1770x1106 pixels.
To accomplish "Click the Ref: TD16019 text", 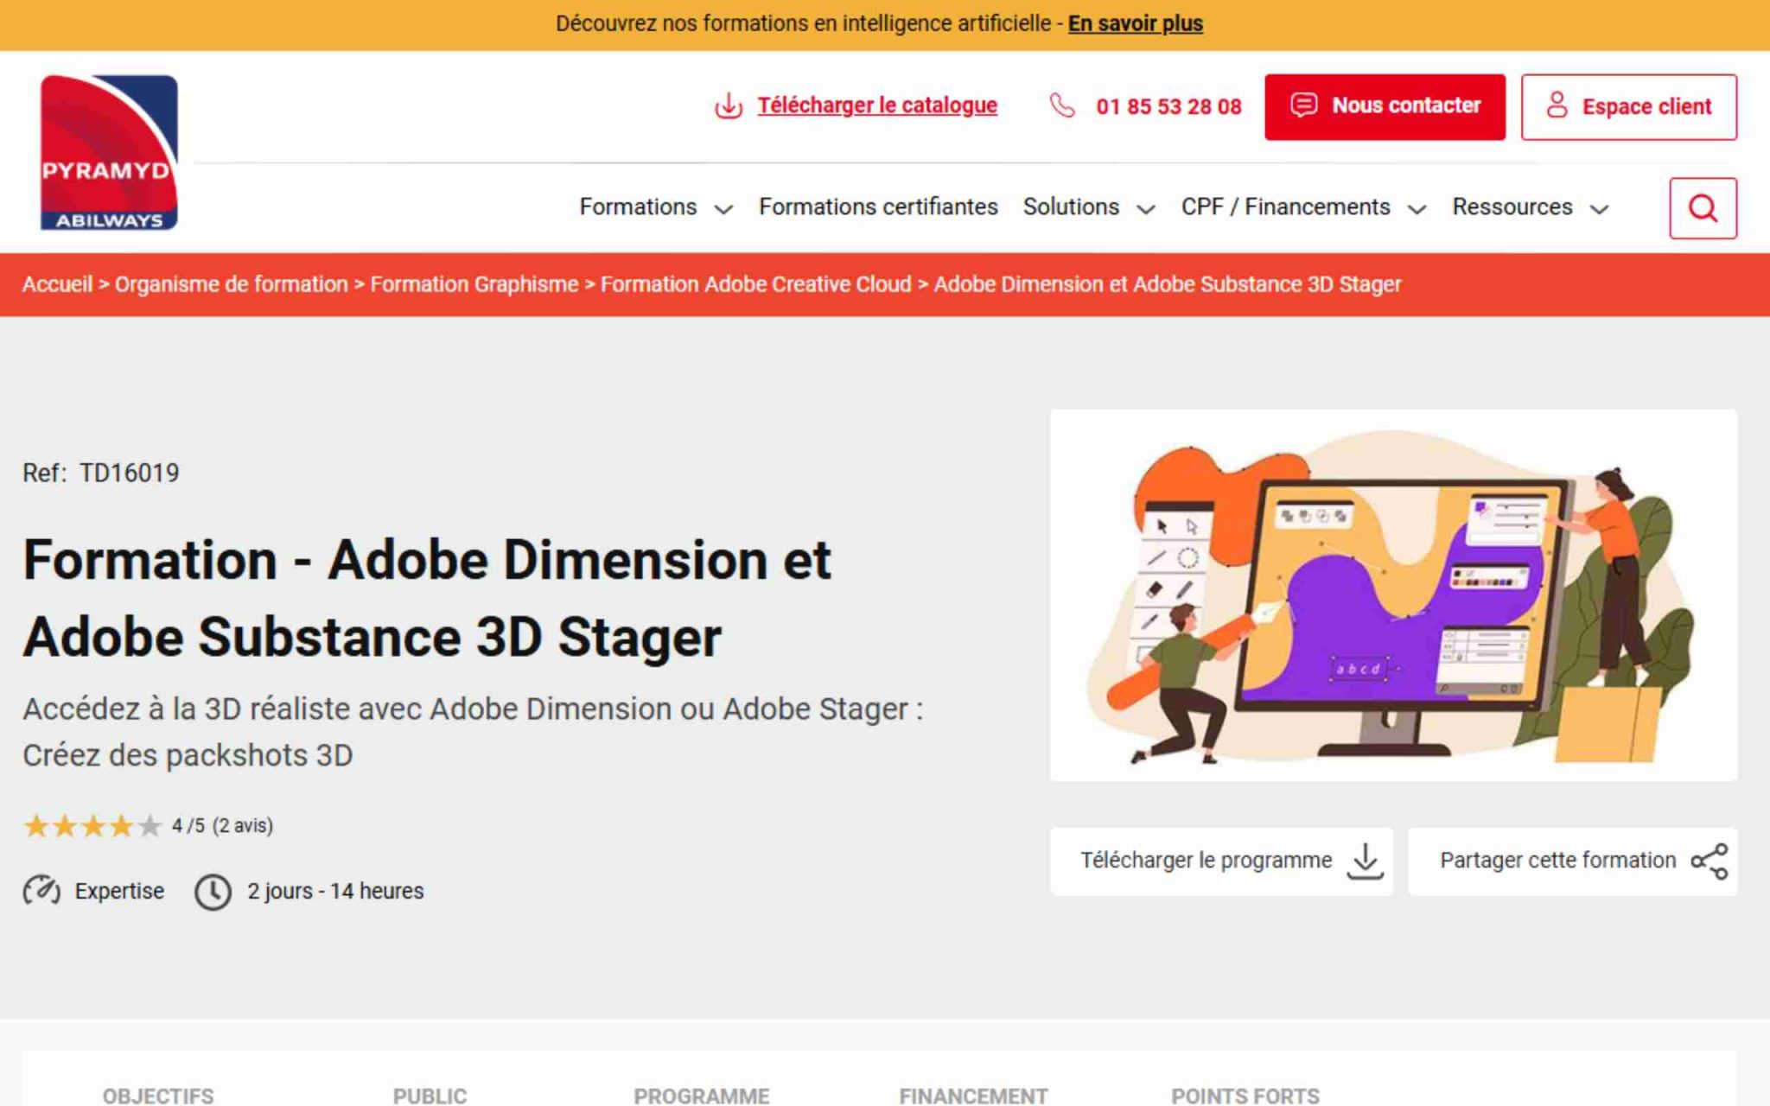I will point(101,474).
